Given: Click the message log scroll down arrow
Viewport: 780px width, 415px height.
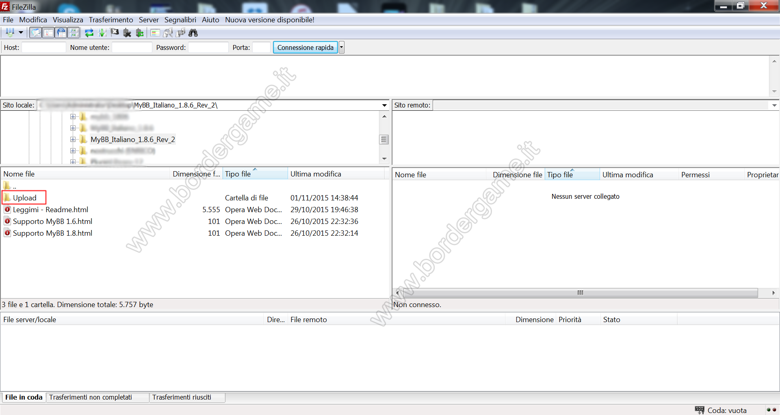Looking at the screenshot, I should coord(774,91).
